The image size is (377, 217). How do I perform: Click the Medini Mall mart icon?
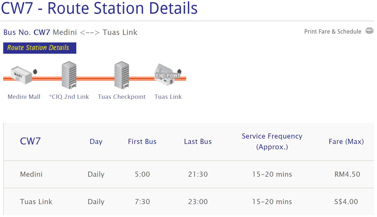click(x=21, y=76)
